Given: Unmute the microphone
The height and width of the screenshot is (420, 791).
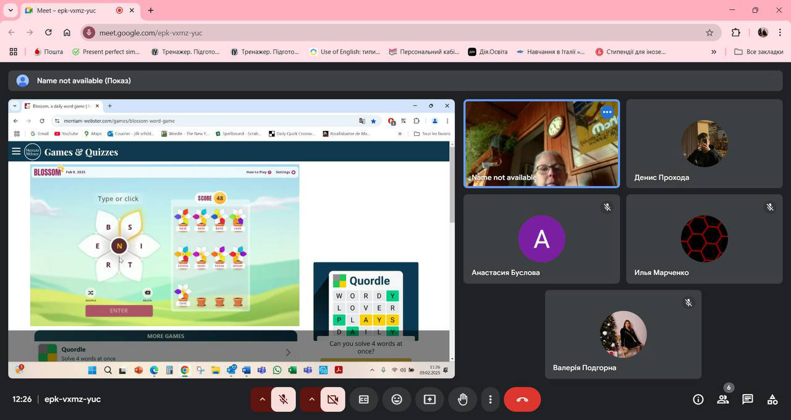Looking at the screenshot, I should [x=283, y=400].
